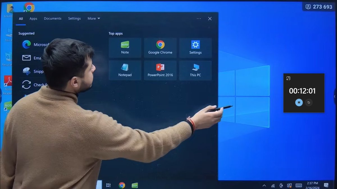Select Check for updates suggestion
Viewport: 337px width, 189px height.
(35, 85)
